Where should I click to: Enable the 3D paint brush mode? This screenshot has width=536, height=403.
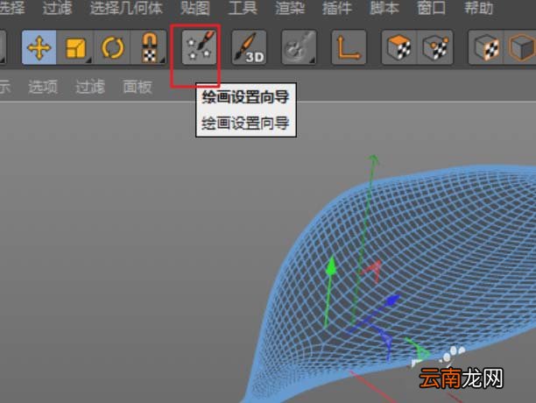click(250, 47)
